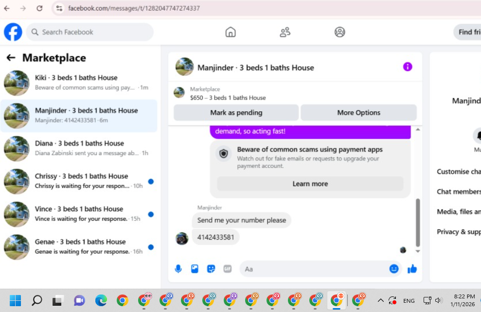This screenshot has width=481, height=312.
Task: Click browser forward arrow
Action: point(23,8)
